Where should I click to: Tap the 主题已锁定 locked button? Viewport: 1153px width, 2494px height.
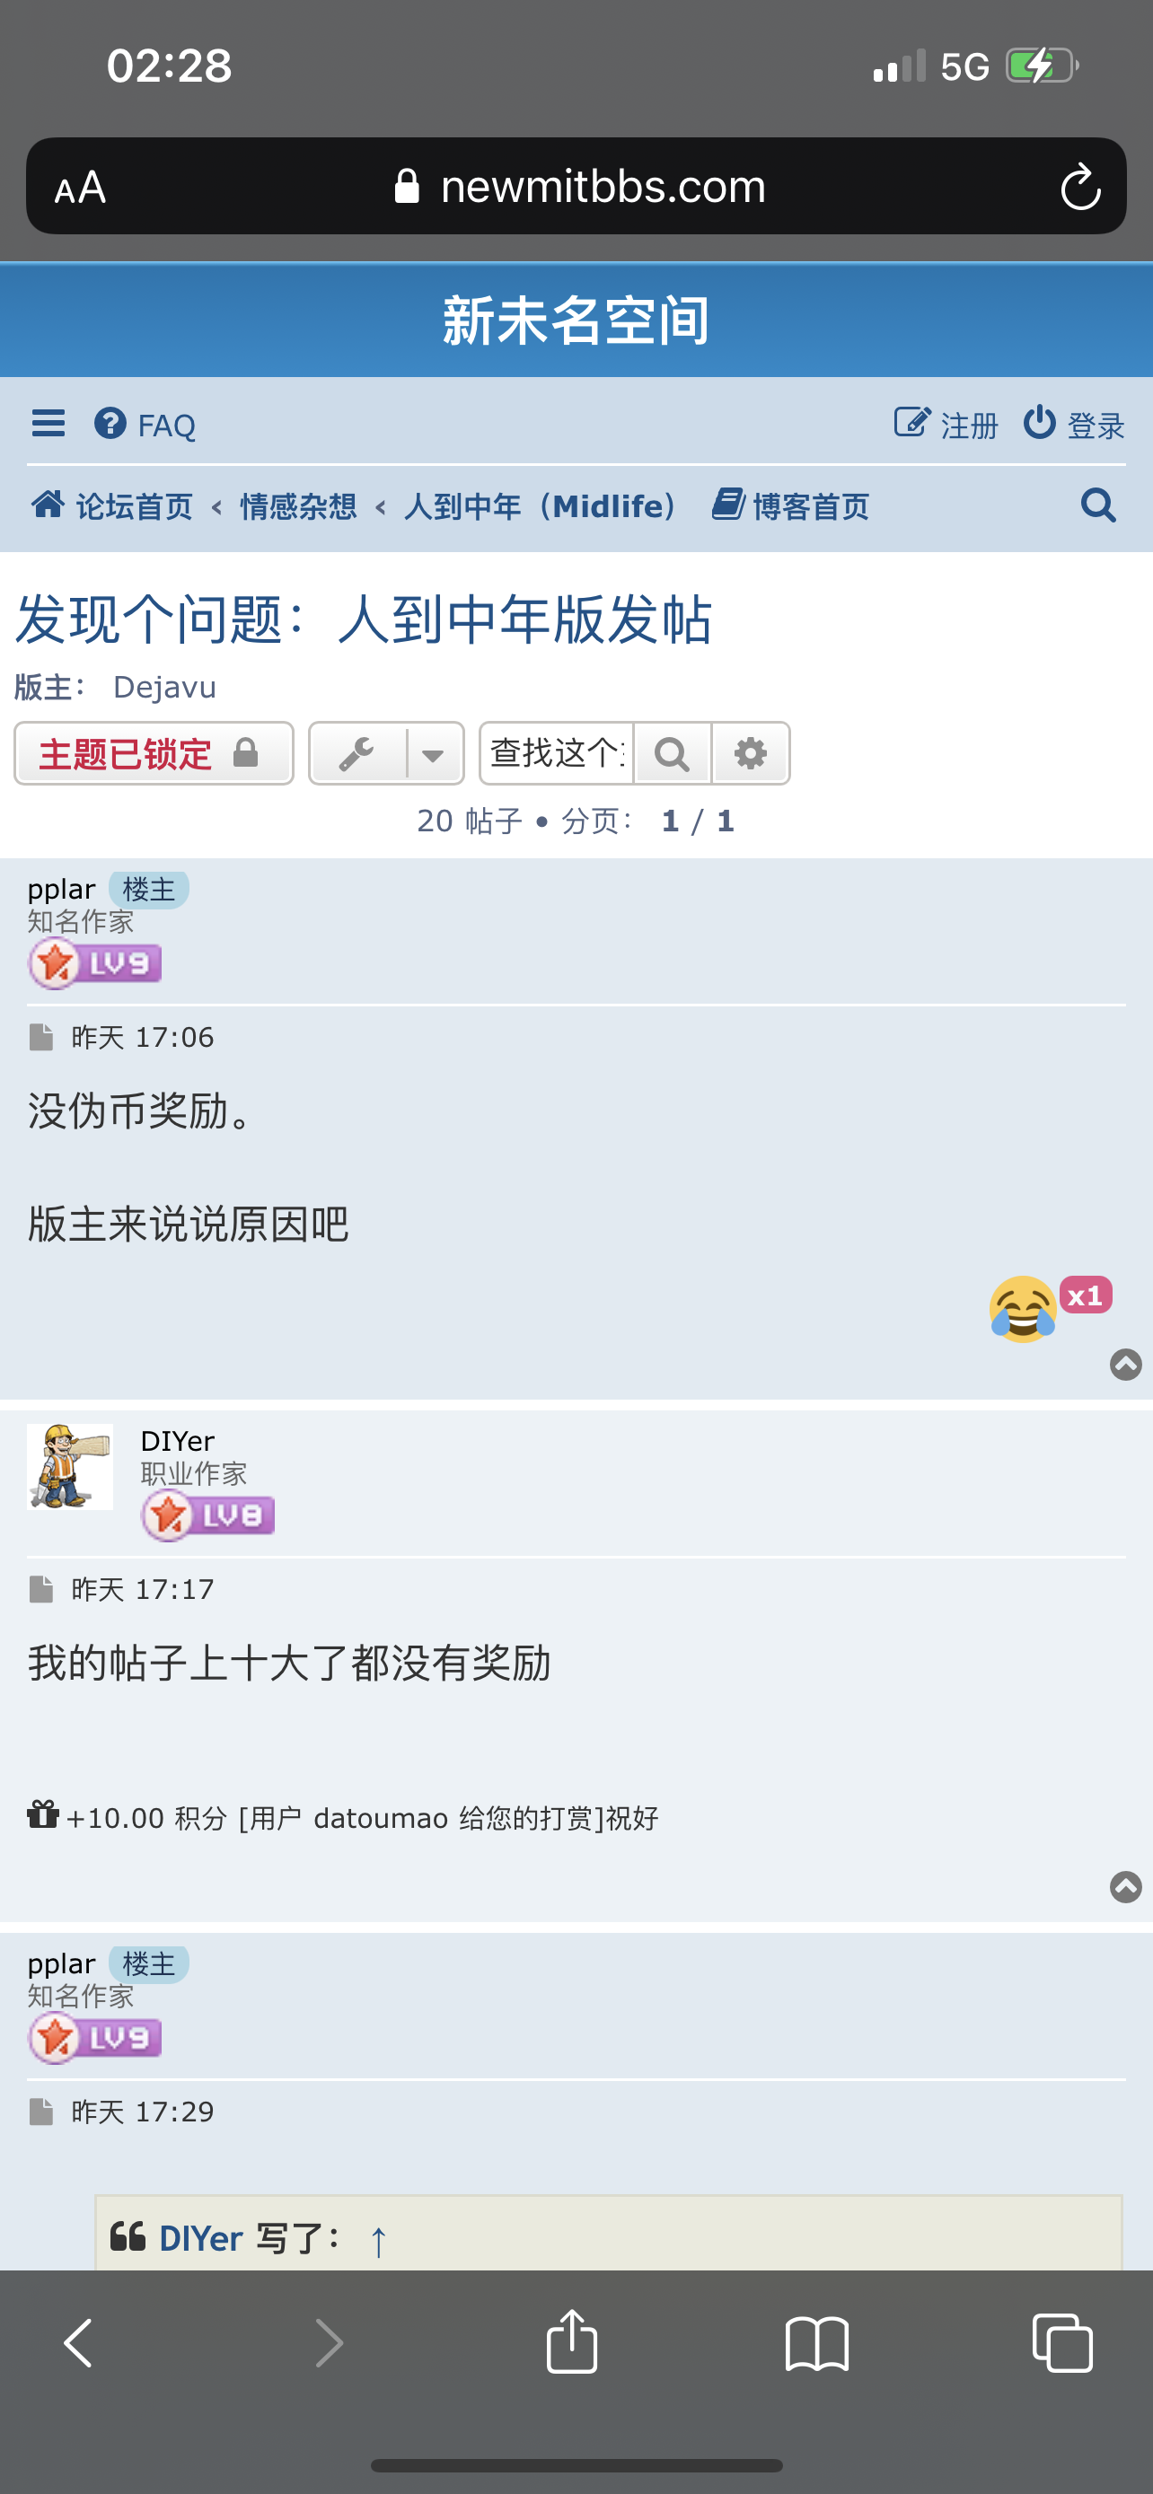154,753
